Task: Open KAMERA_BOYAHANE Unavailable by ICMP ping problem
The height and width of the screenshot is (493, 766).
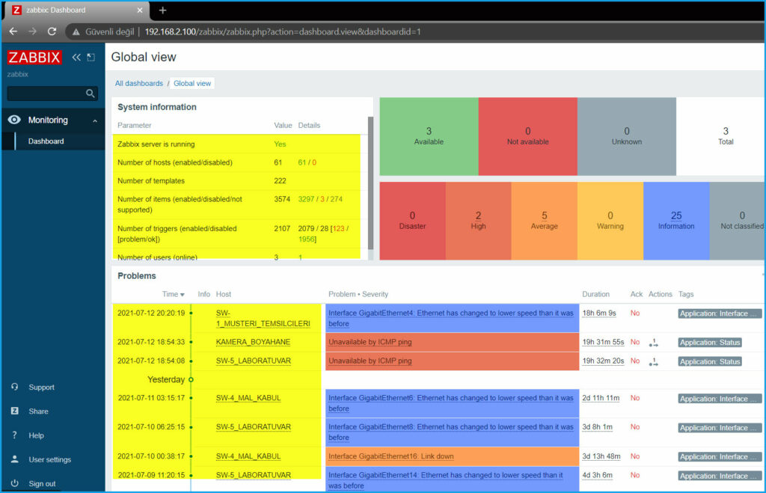Action: point(370,342)
